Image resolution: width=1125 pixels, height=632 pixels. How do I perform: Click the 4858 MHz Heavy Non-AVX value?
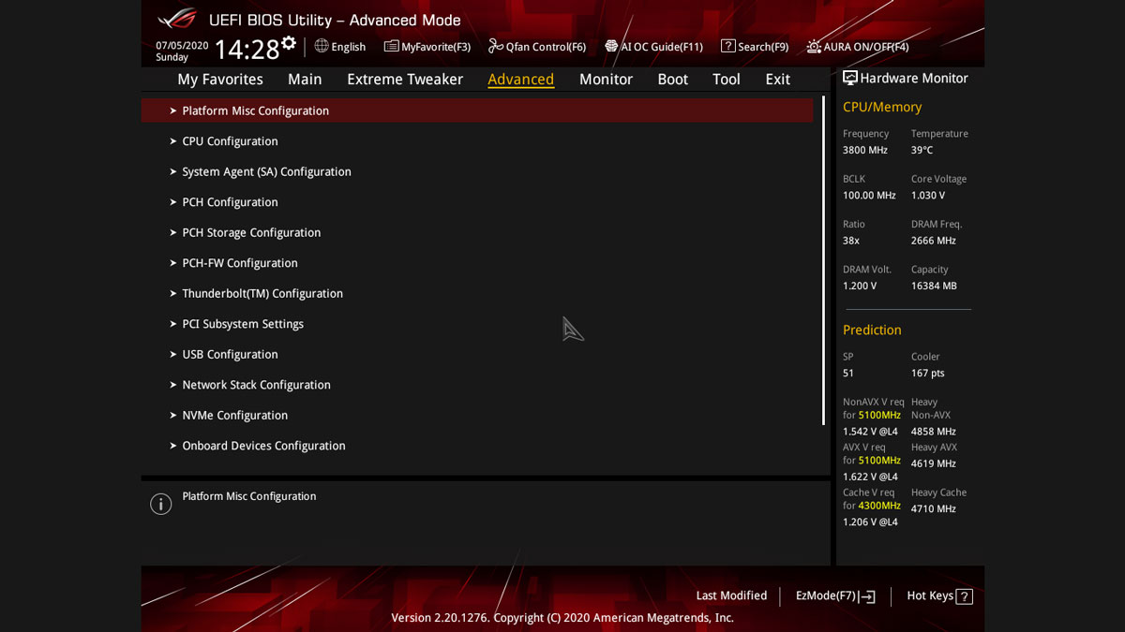point(933,432)
